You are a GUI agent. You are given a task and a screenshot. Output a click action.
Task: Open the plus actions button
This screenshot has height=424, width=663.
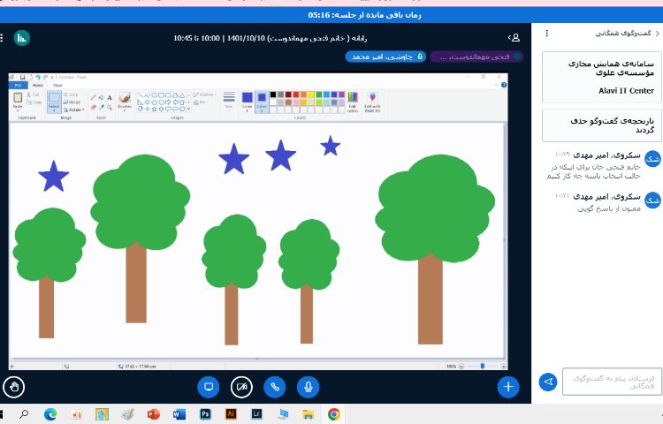(x=507, y=386)
